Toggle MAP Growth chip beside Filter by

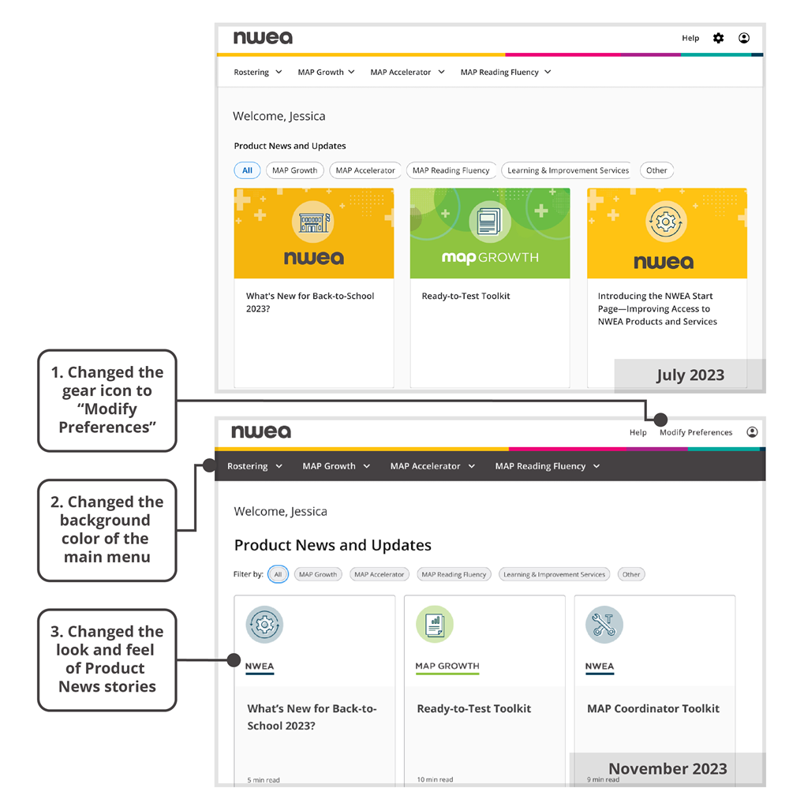318,574
